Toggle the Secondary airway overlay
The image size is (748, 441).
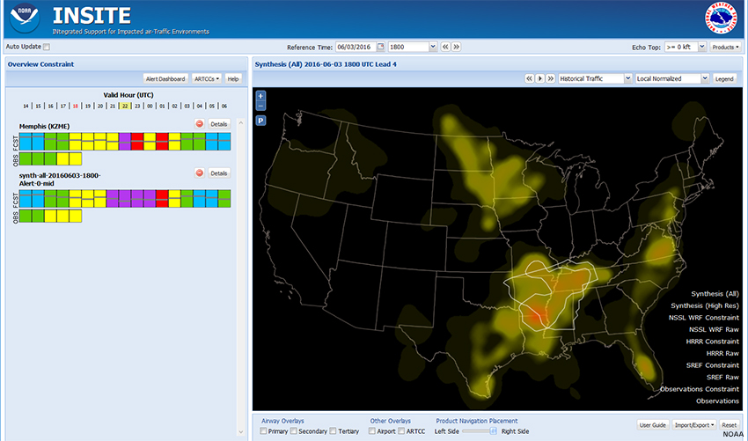pyautogui.click(x=294, y=431)
